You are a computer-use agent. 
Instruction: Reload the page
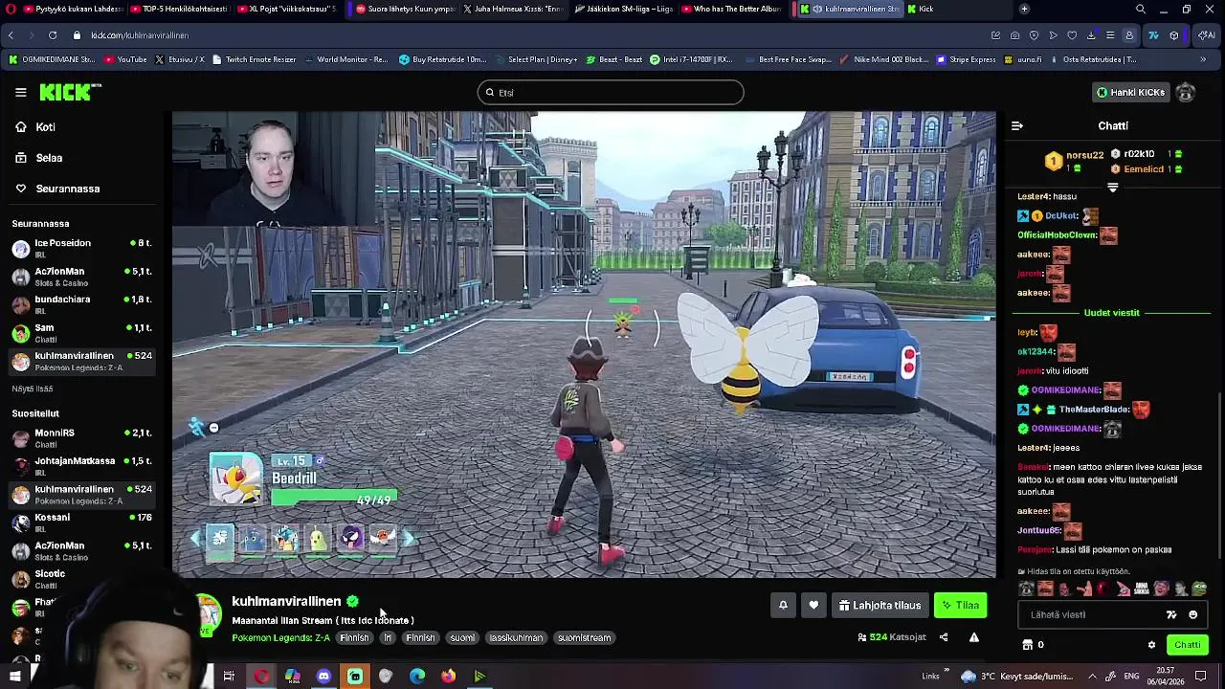point(52,35)
